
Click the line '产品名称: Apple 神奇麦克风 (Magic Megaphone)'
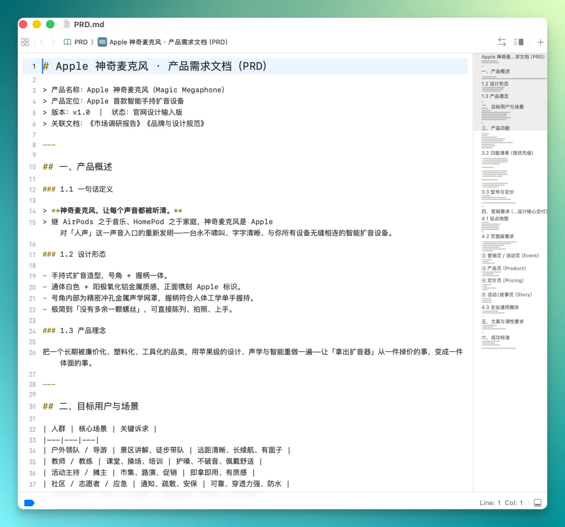coord(134,90)
